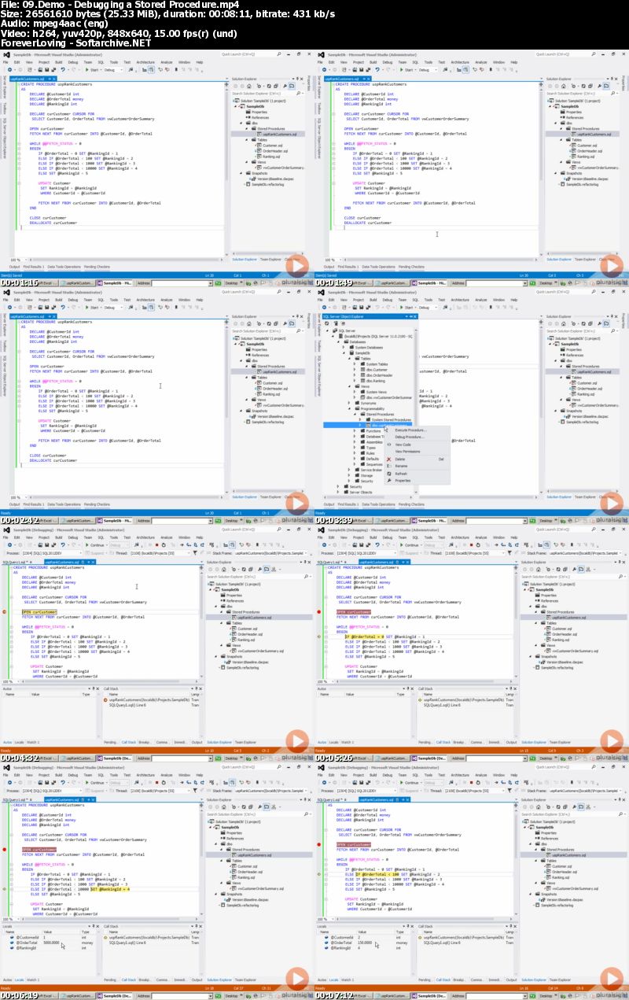Select Ranking.sql in the 00:01:49 frame Solution Explorer
Screen dimensions: 629x1000
pos(587,157)
